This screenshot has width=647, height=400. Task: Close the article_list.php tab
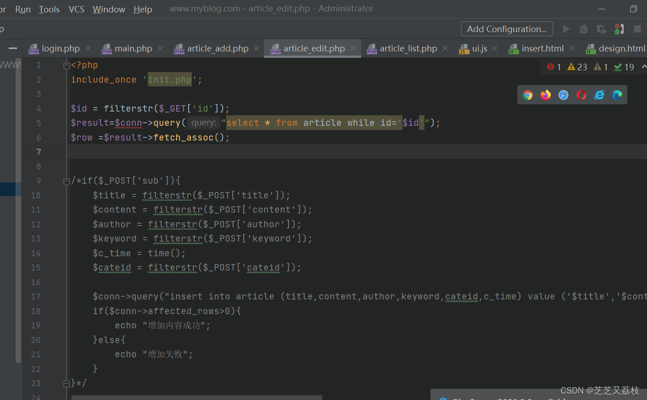[x=445, y=48]
